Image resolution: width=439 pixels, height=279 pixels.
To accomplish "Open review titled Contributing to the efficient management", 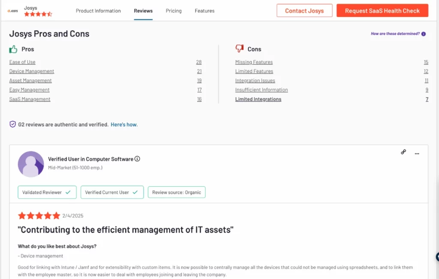I will tap(126, 230).
